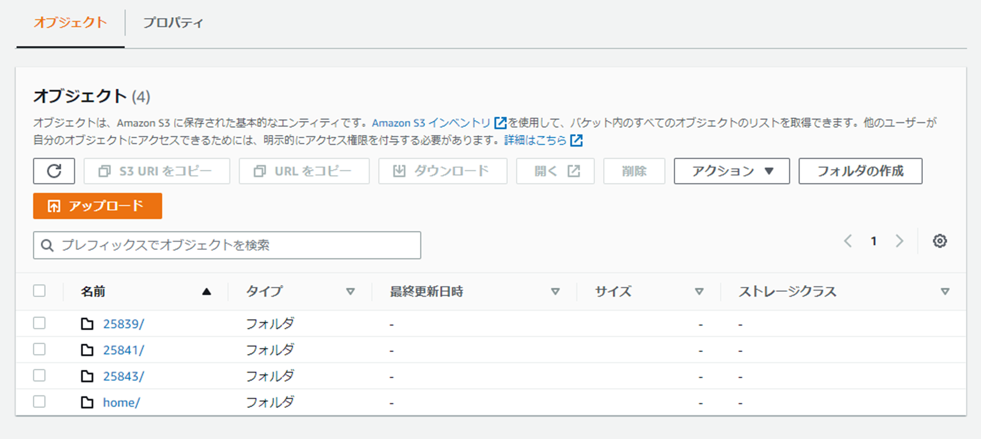
Task: Click page number 1 in pagination
Action: pyautogui.click(x=874, y=241)
